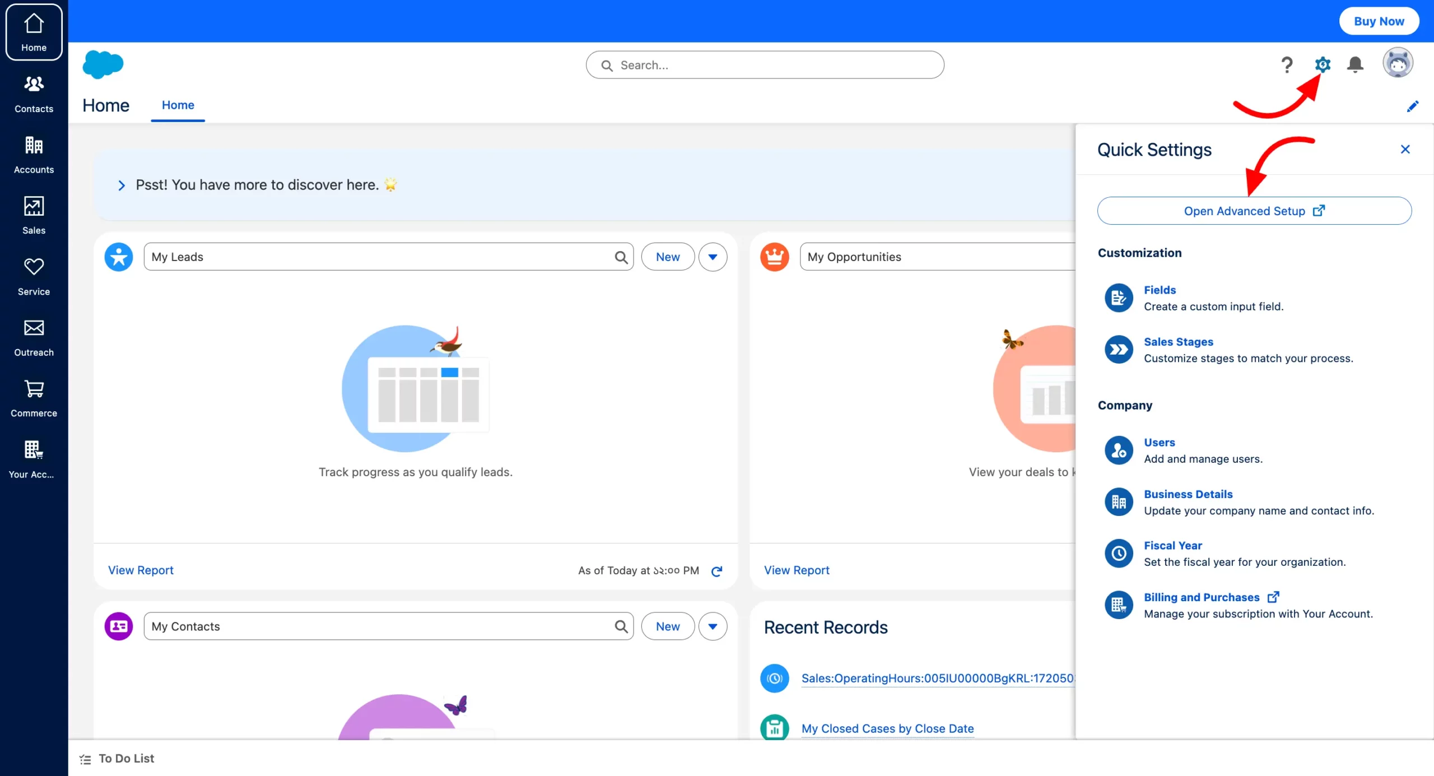Open Outreach envelope icon
Image resolution: width=1434 pixels, height=776 pixels.
tap(34, 337)
